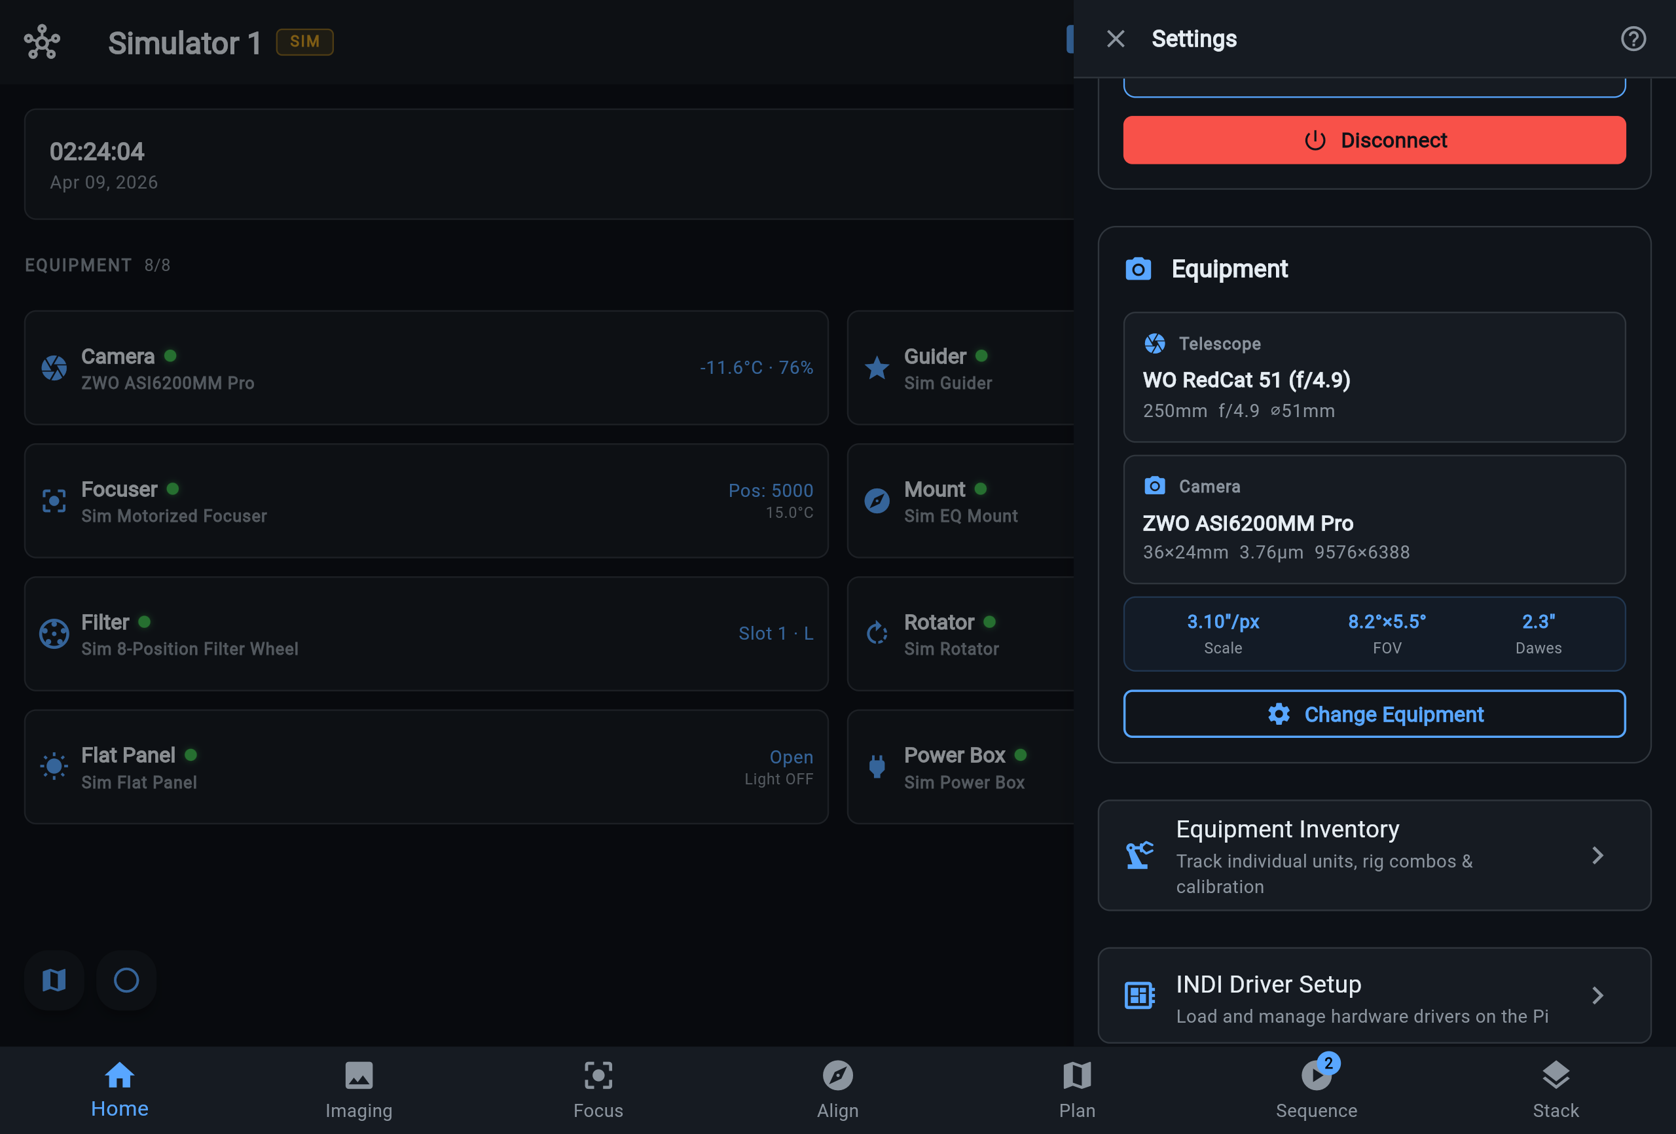Switch to the Plan tab

click(x=1078, y=1090)
